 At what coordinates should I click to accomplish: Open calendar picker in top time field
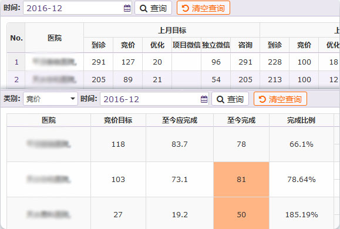tap(127, 8)
